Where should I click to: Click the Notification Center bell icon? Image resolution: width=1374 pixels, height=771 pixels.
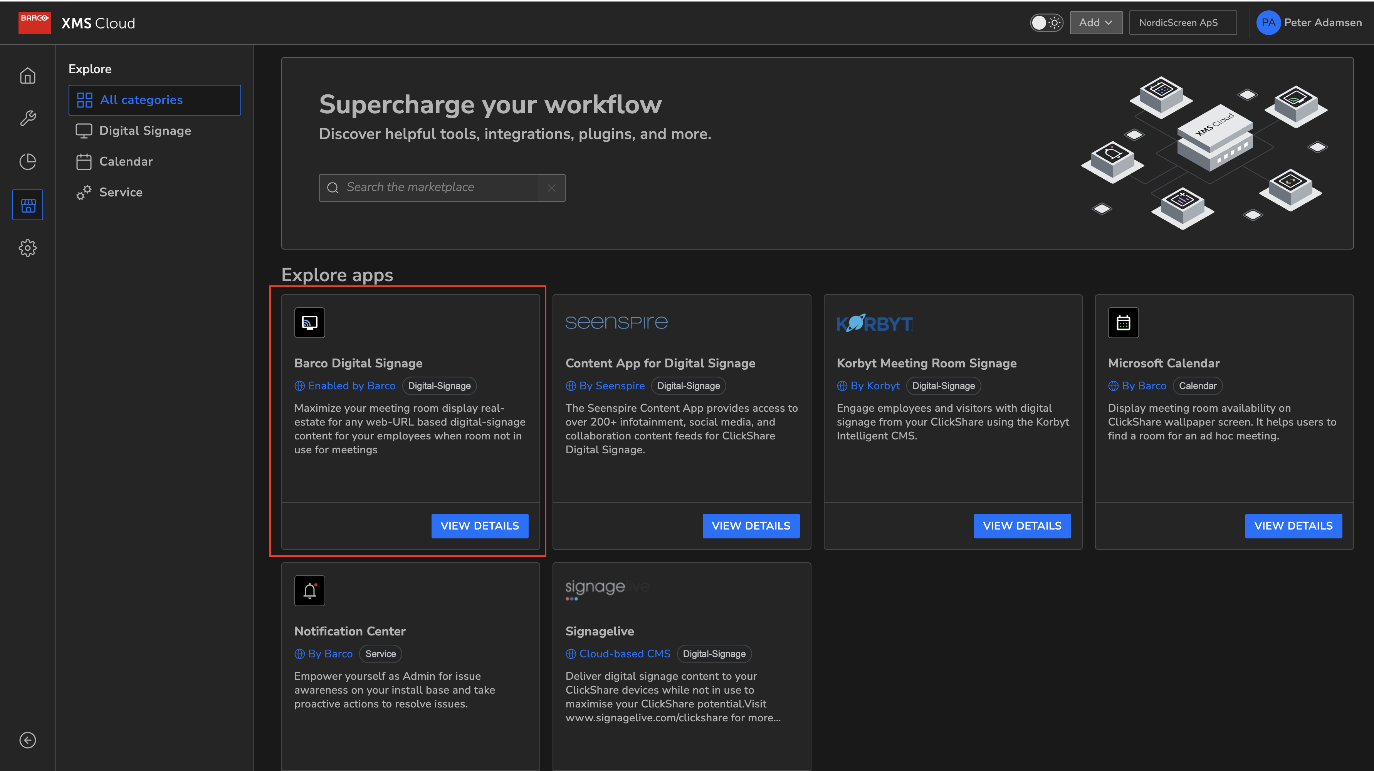310,591
